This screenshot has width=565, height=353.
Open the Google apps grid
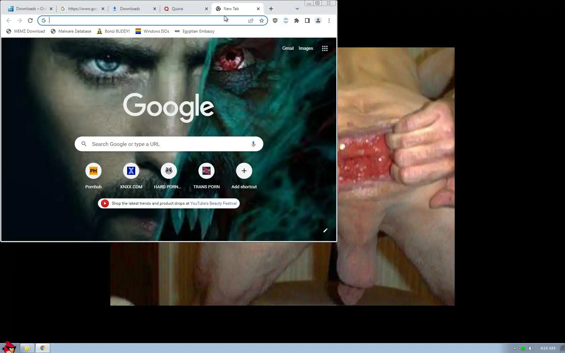pos(325,48)
